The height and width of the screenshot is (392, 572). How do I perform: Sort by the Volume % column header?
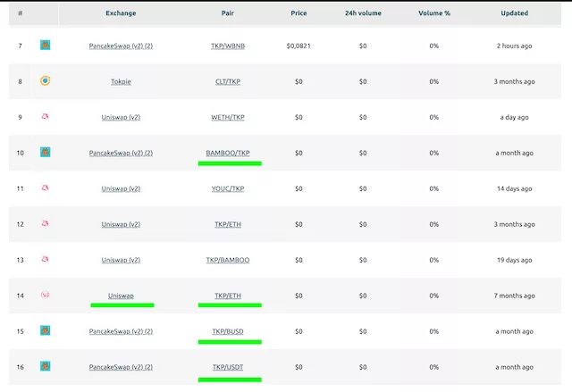click(x=434, y=13)
